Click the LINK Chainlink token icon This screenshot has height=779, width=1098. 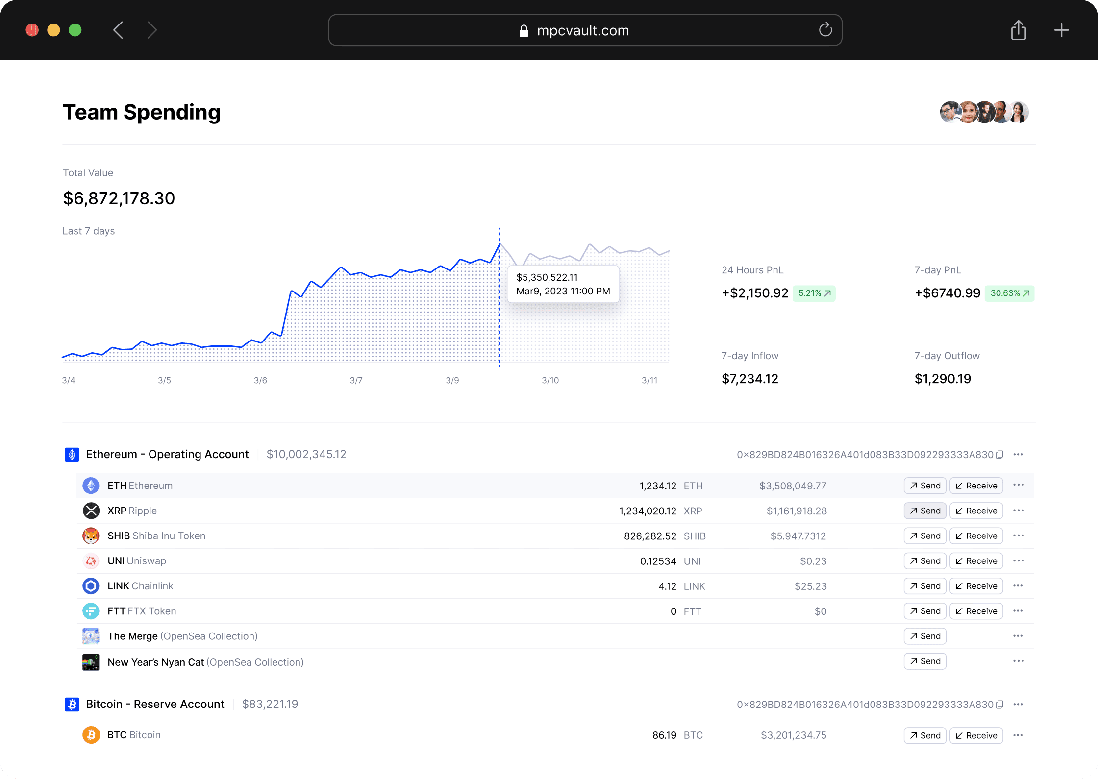[91, 586]
